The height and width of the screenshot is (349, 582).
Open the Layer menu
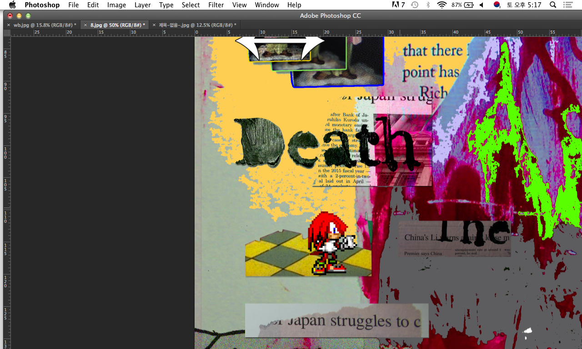(142, 5)
